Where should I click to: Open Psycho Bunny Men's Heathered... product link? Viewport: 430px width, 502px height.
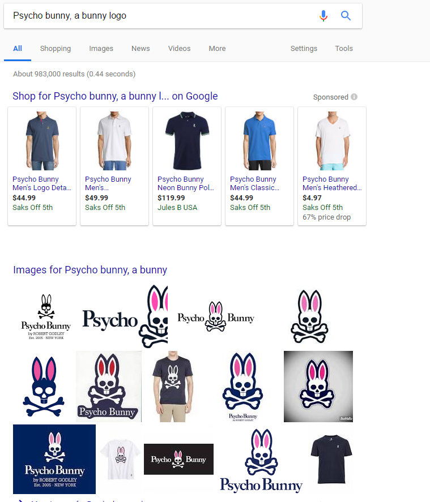coord(332,183)
